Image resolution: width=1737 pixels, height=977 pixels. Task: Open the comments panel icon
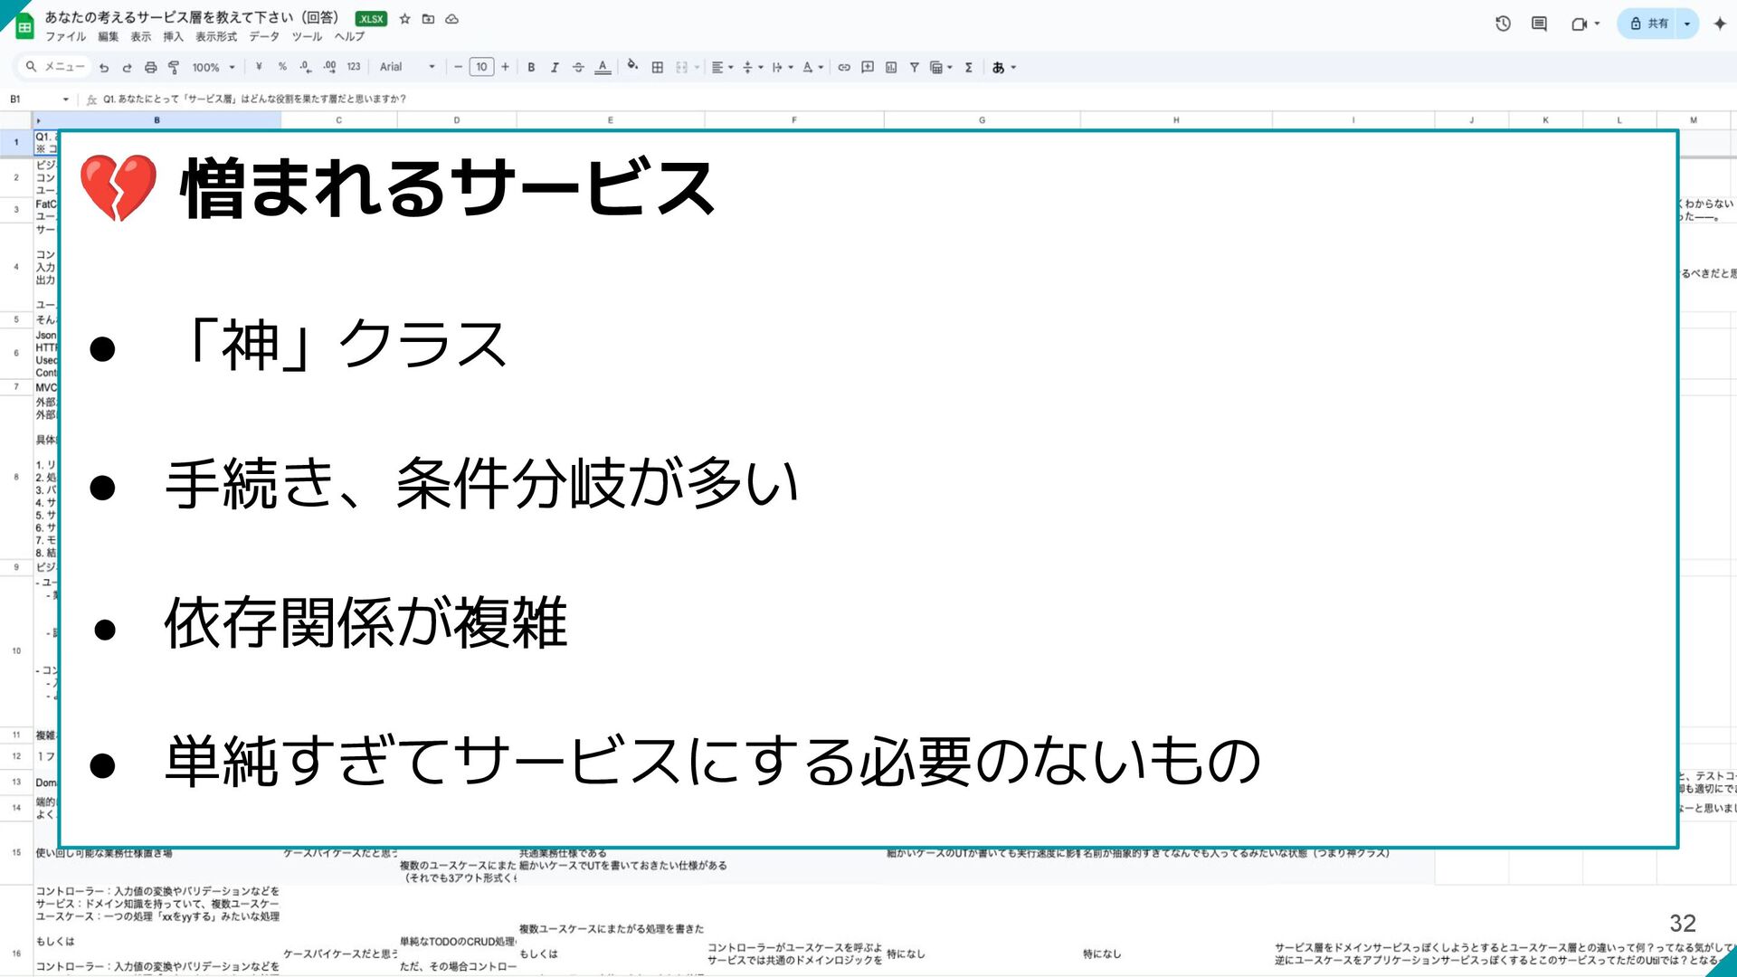1539,24
